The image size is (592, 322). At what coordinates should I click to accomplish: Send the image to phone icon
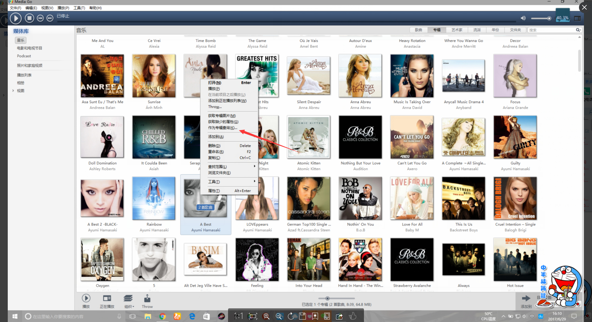[x=327, y=316]
